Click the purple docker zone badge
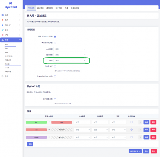This screenshot has width=160, height=157. (36, 137)
